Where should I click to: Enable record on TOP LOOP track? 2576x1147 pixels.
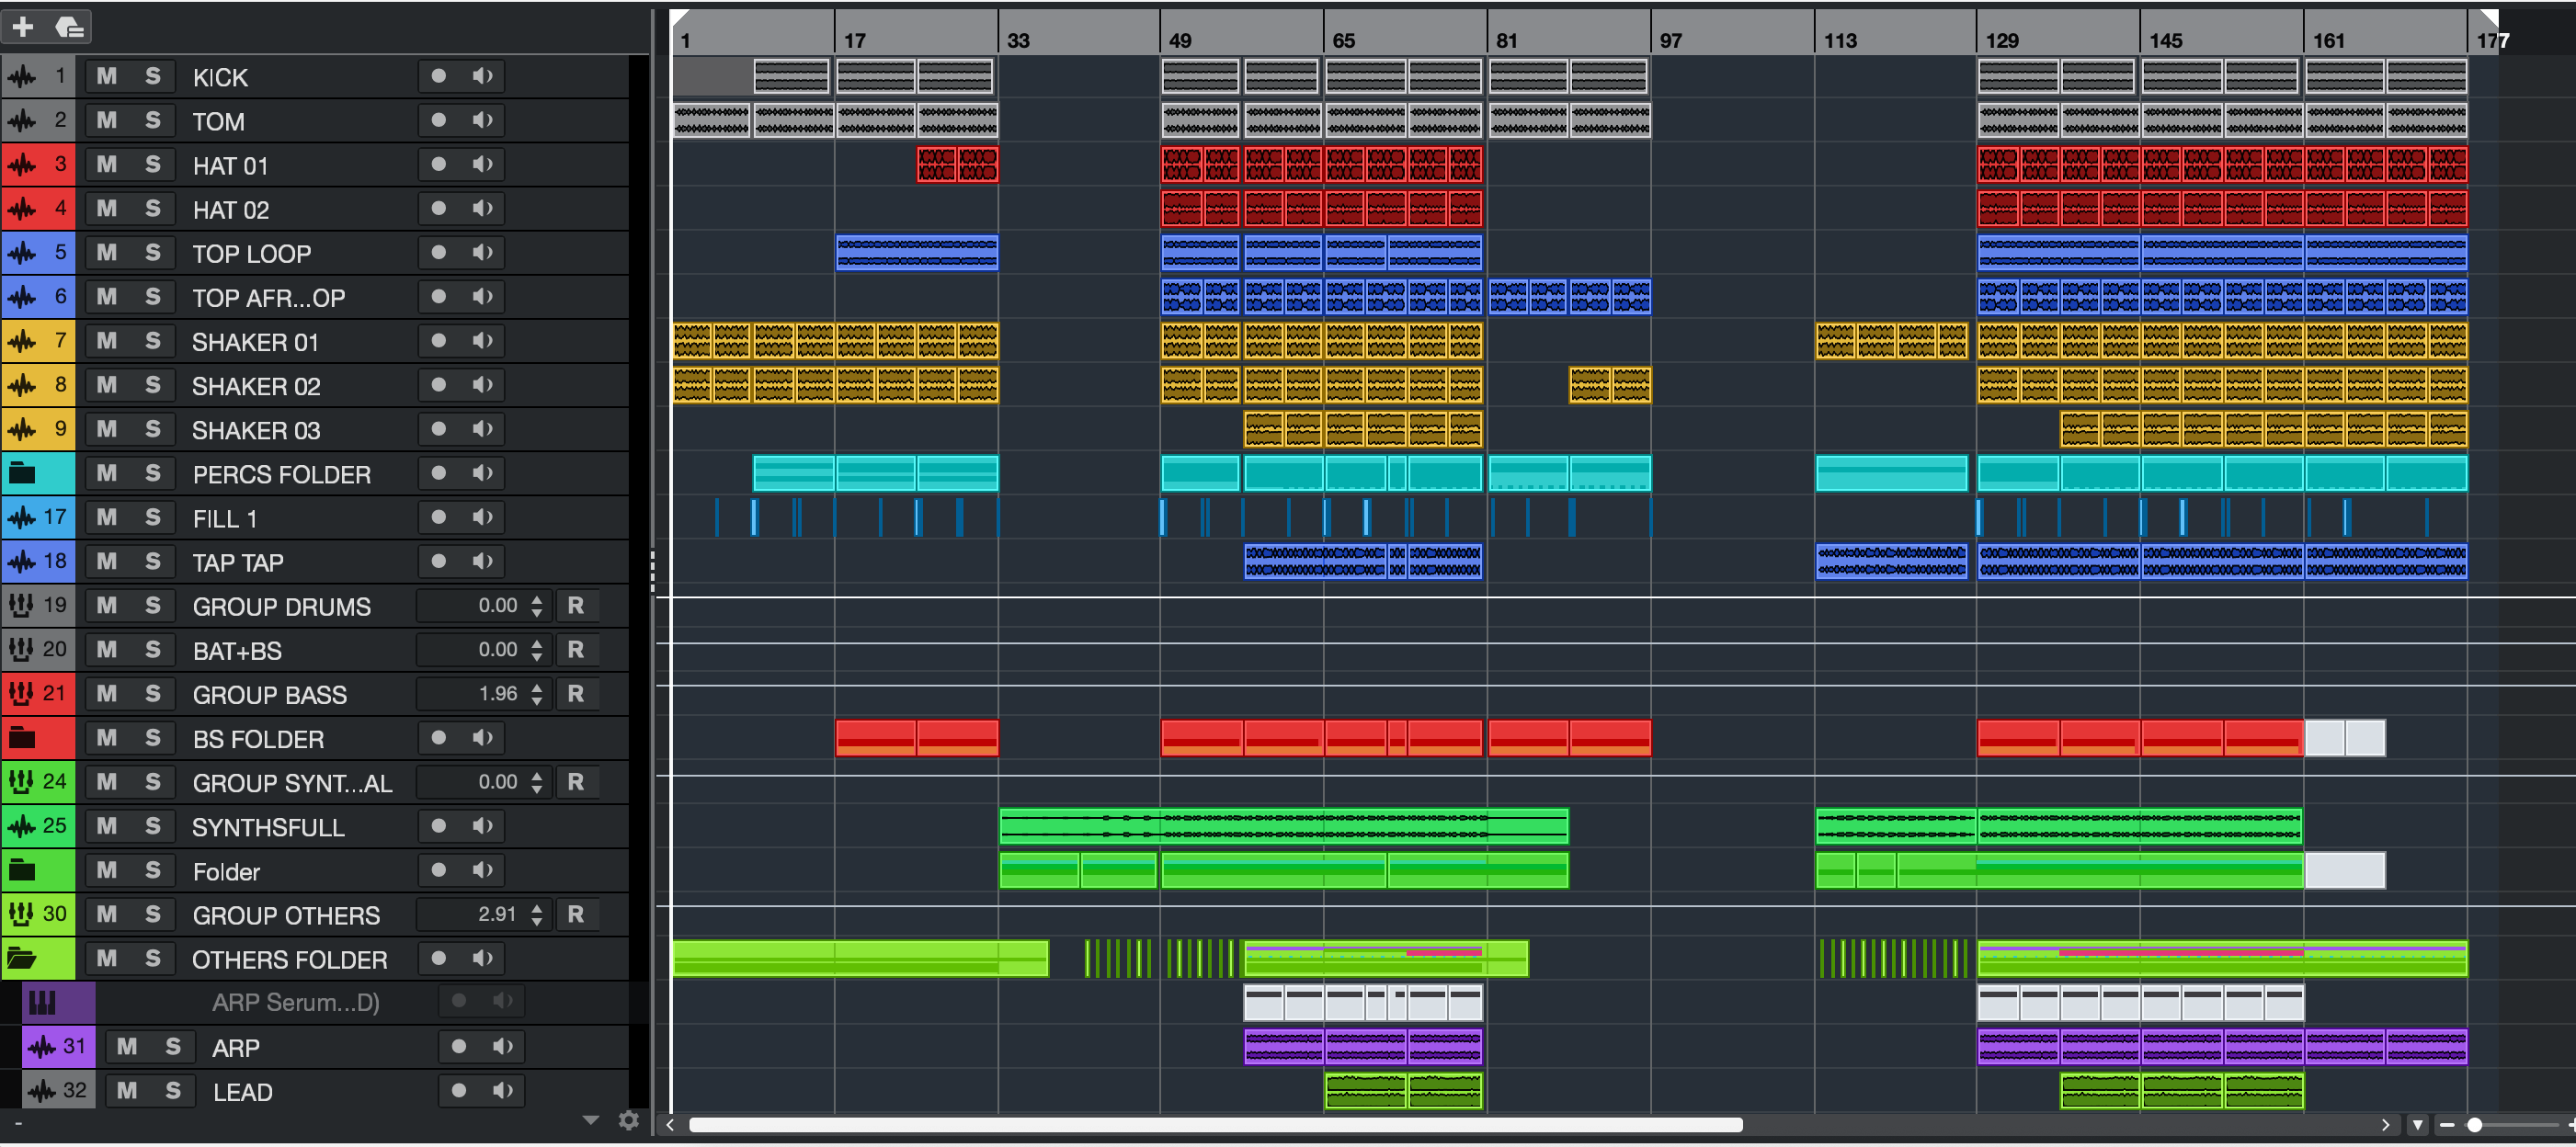pos(438,253)
